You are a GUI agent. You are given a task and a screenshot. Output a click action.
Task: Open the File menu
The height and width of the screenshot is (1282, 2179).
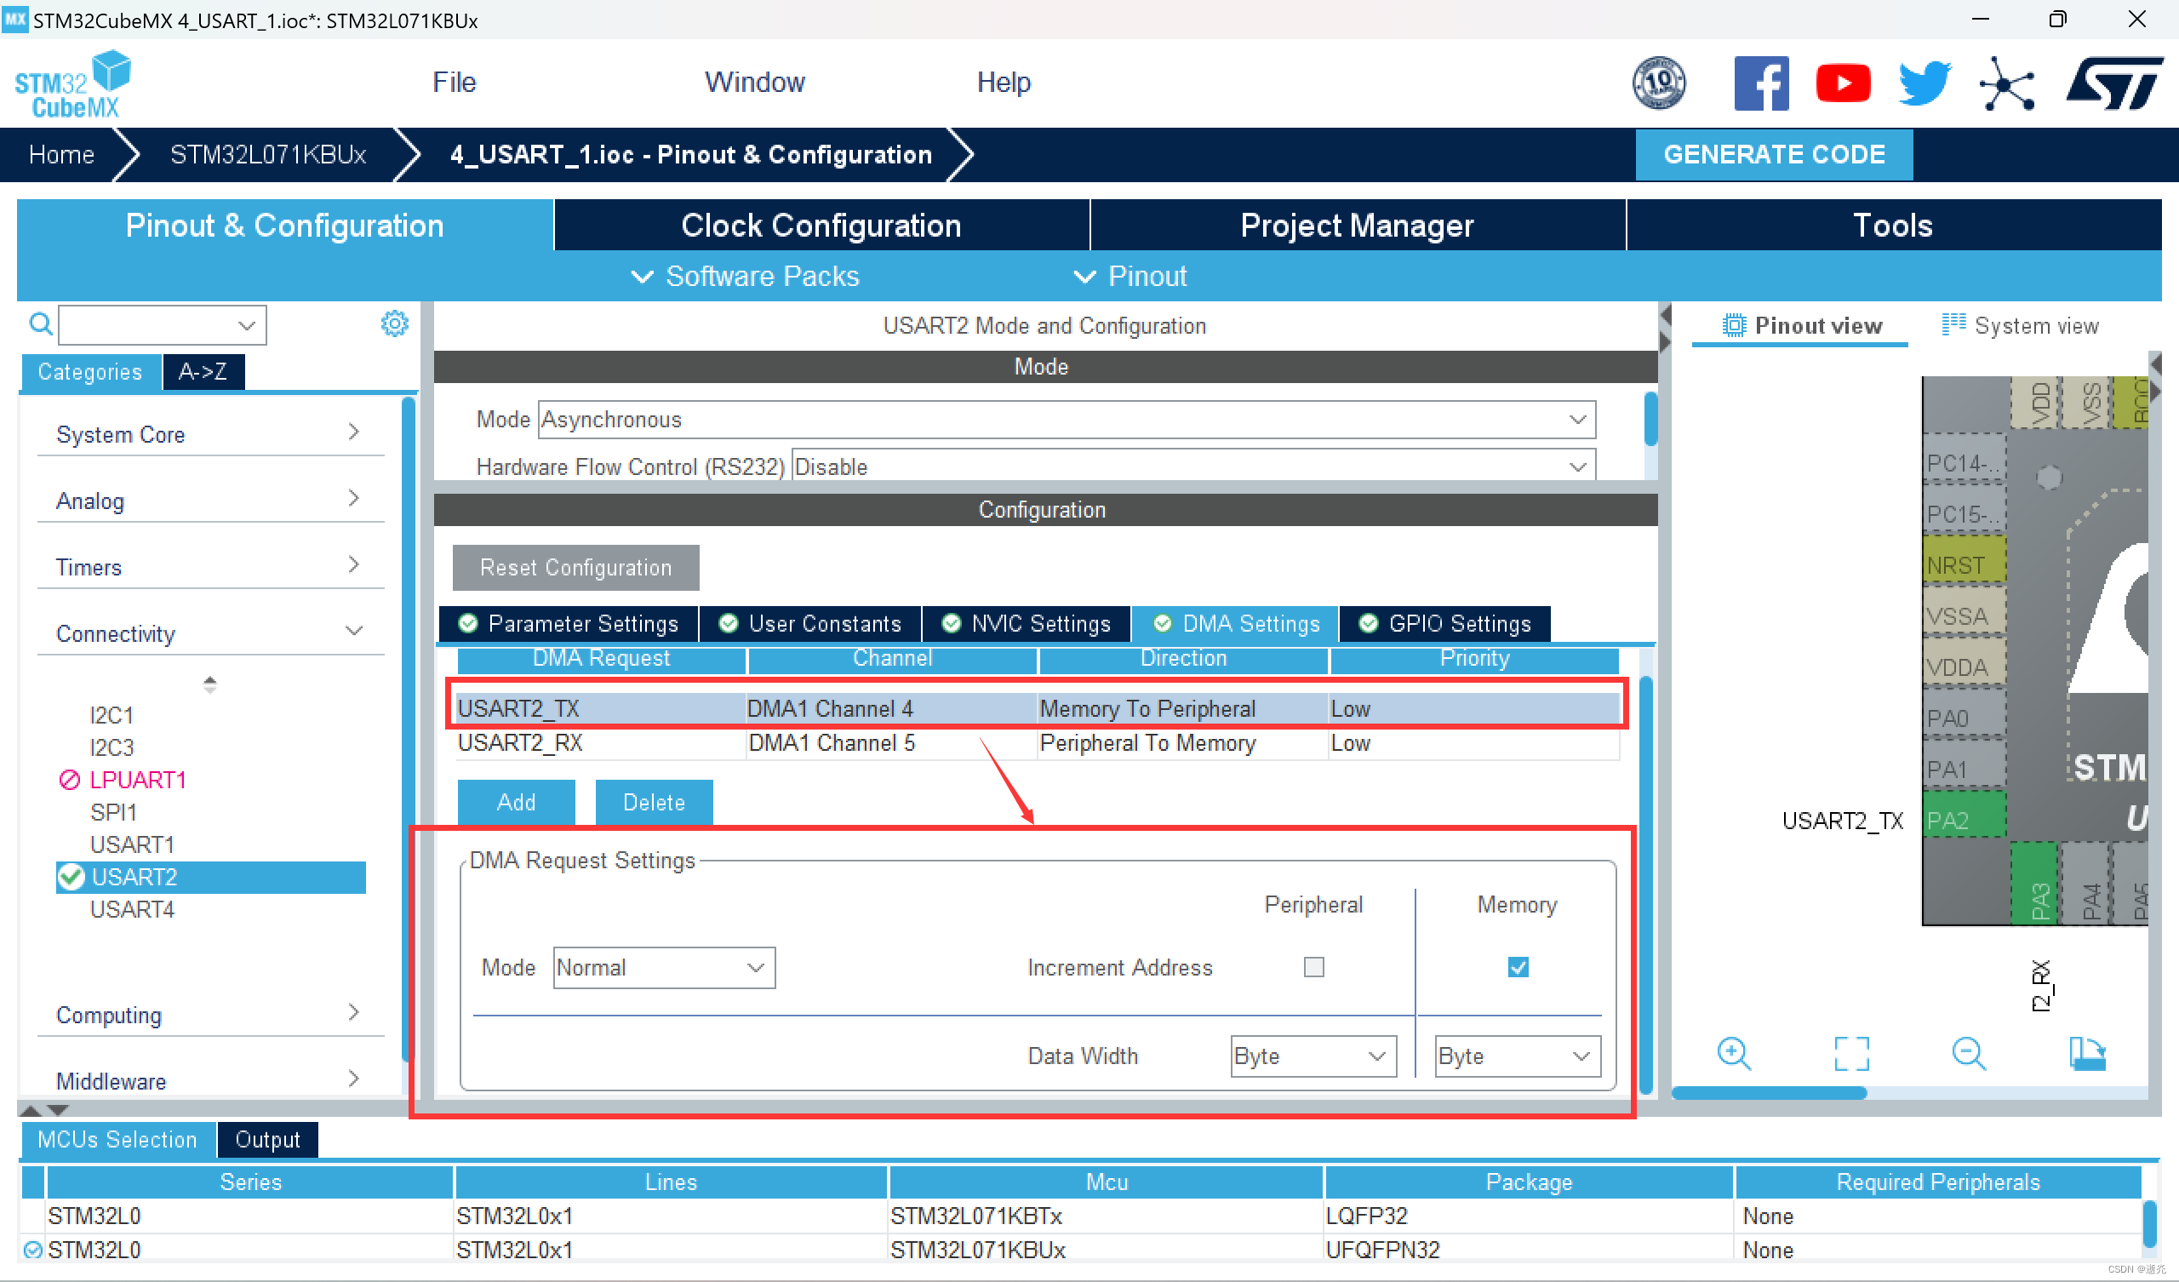coord(454,83)
